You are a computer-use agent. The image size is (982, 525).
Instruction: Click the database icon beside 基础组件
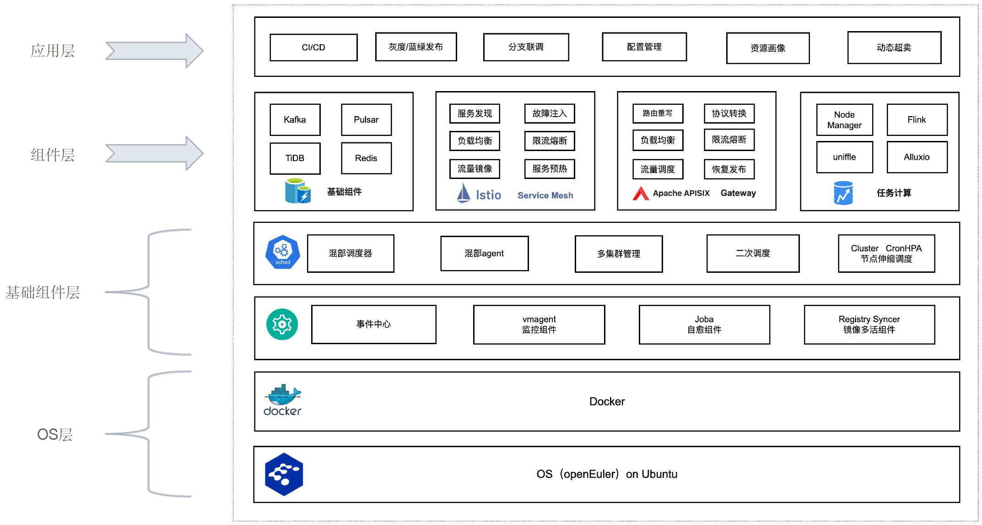pyautogui.click(x=298, y=191)
